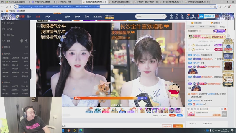Click the orange 充值 button
The width and height of the screenshot is (236, 133).
172,115
